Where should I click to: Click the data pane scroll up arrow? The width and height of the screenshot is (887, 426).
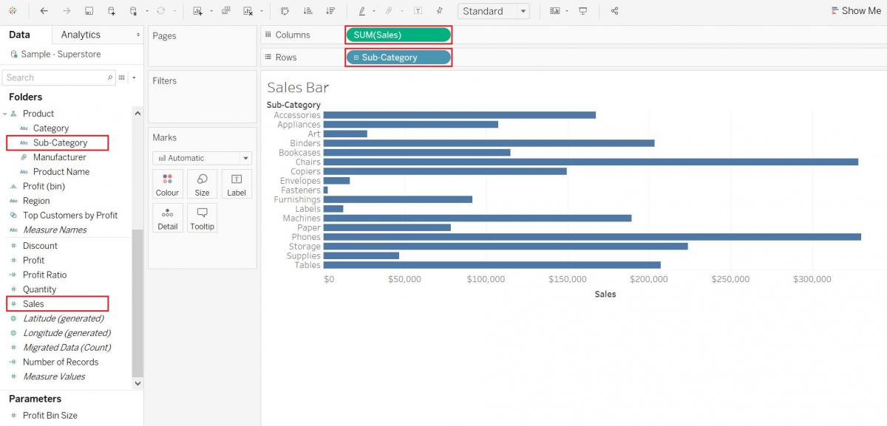click(137, 113)
